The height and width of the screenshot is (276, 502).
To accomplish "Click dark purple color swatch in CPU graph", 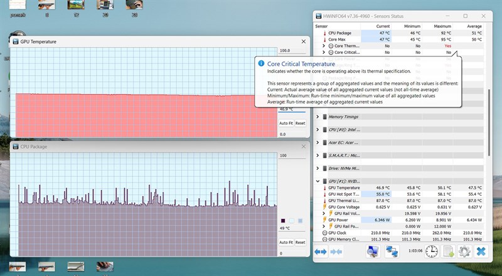I will [284, 221].
